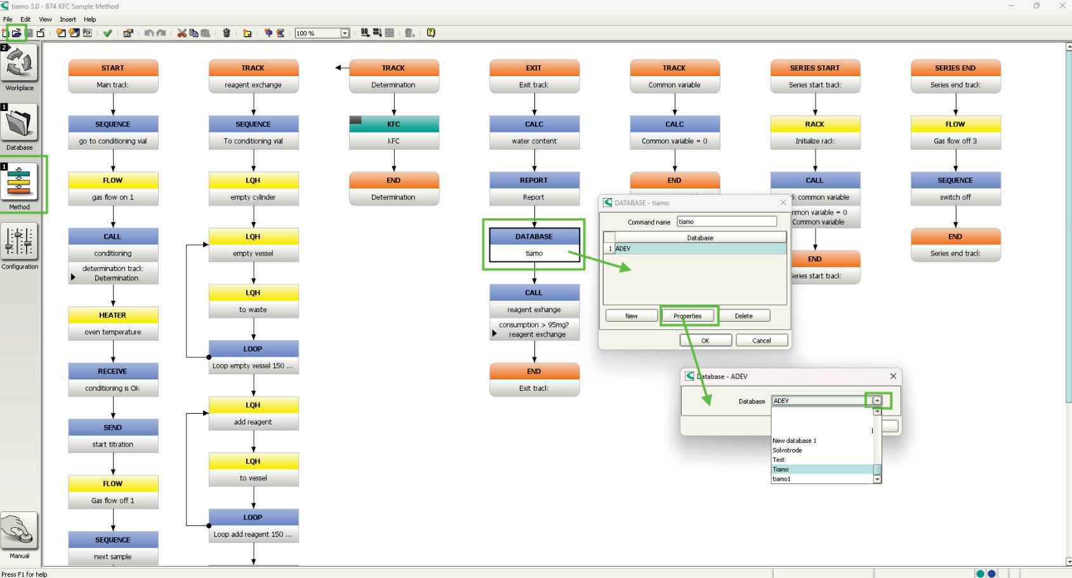Open the View menu
The width and height of the screenshot is (1072, 578).
click(x=45, y=20)
